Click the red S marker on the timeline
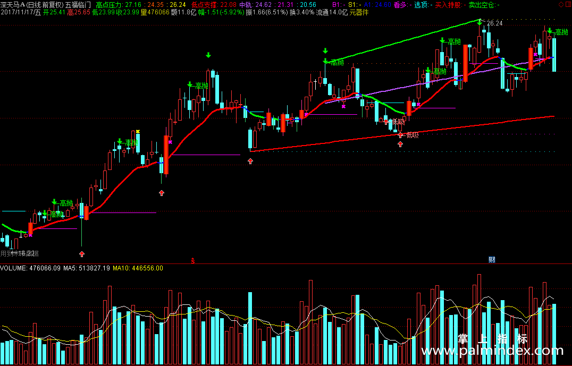The height and width of the screenshot is (366, 572). tap(193, 261)
